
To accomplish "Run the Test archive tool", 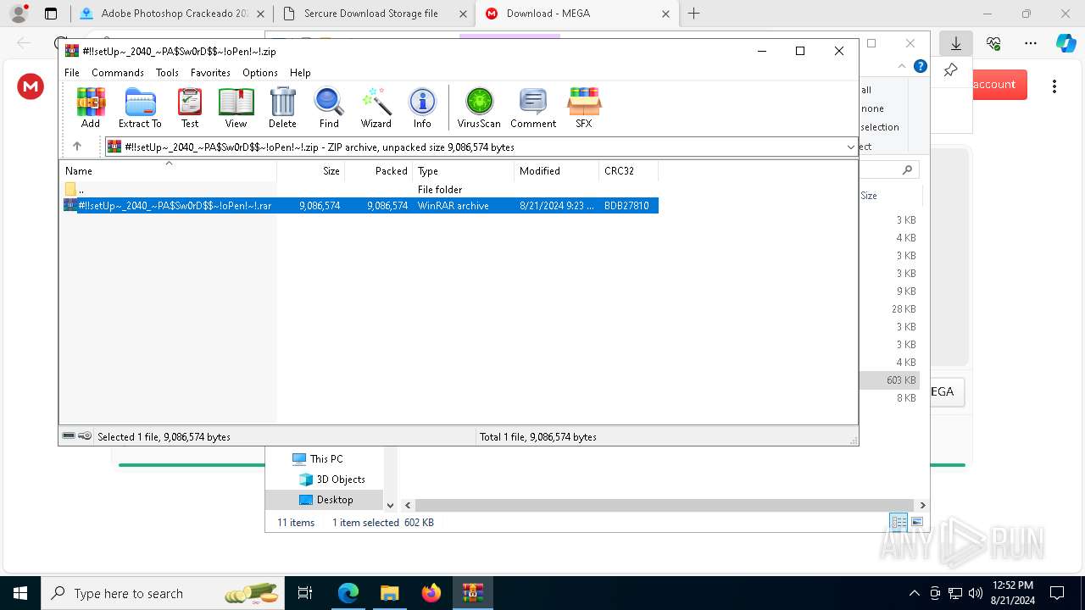I will (x=190, y=108).
